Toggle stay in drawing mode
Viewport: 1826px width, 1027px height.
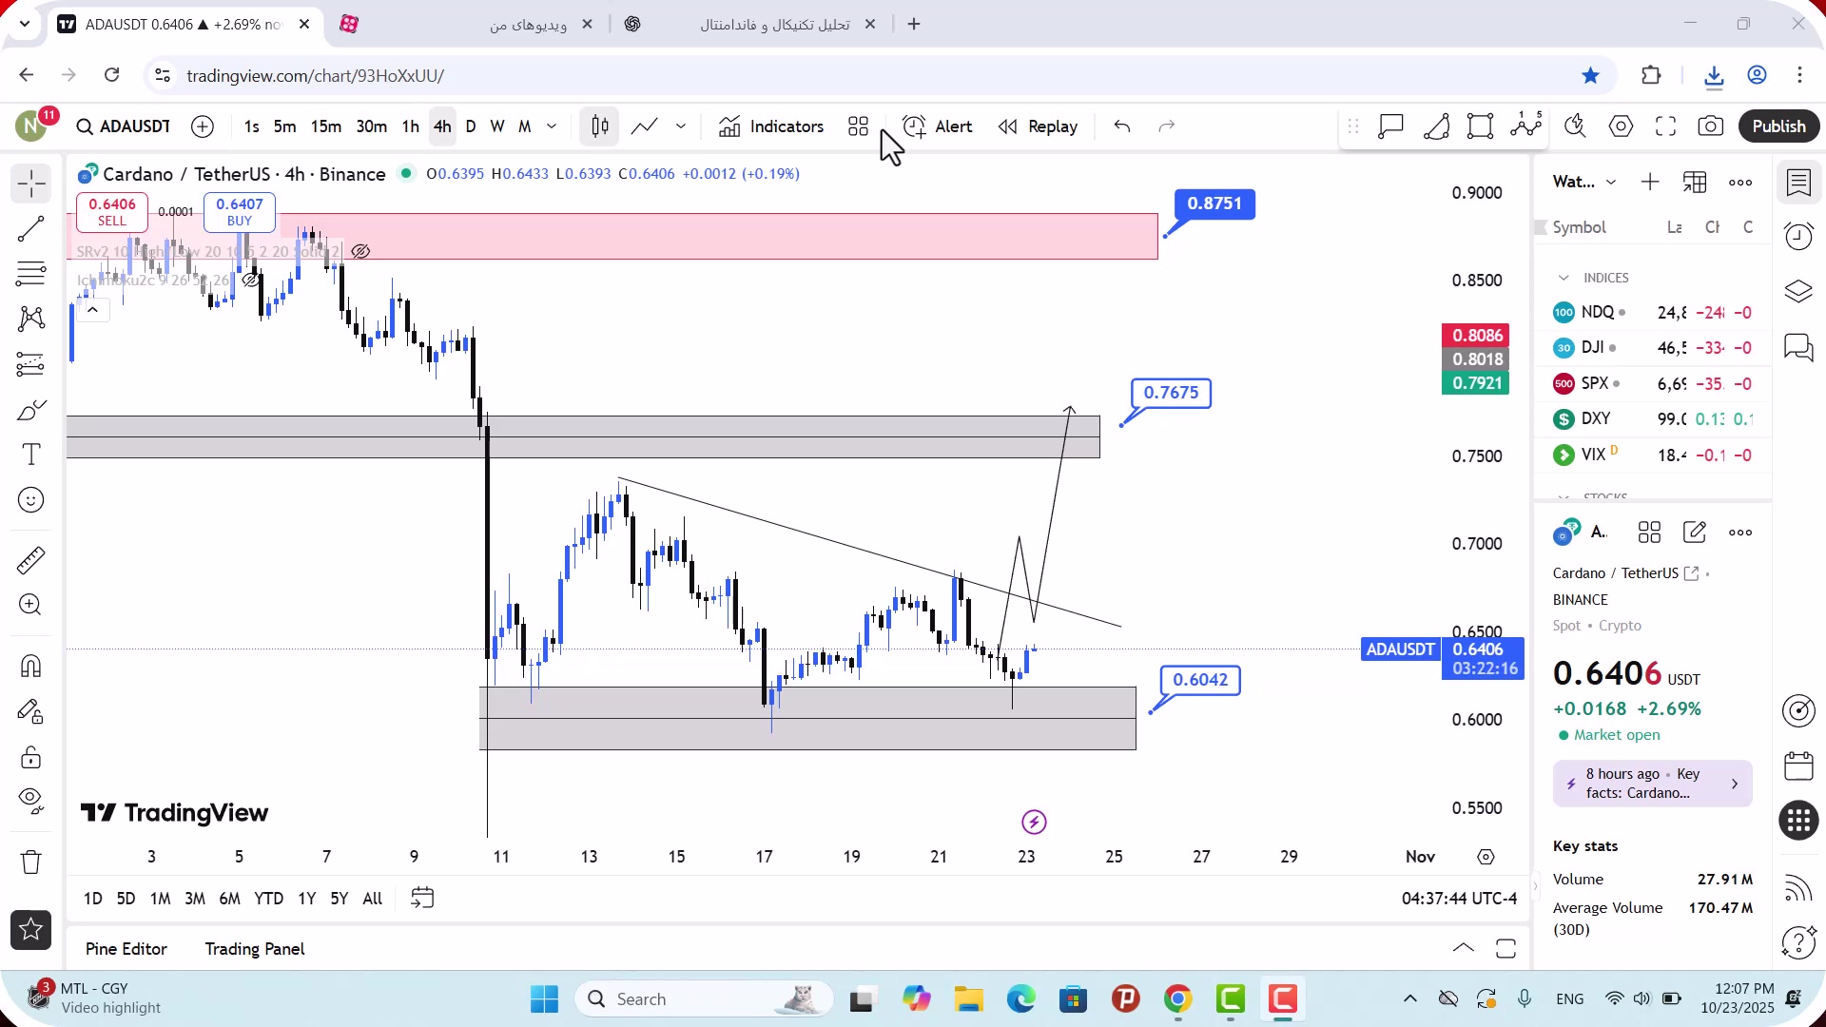pos(31,711)
